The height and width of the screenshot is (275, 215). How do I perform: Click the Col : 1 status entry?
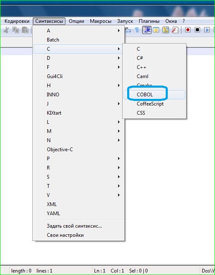117,271
